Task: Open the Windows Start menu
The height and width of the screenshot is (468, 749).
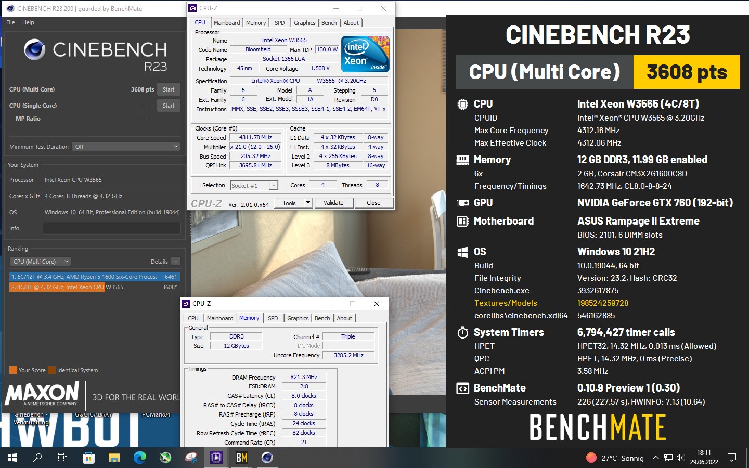Action: tap(12, 458)
